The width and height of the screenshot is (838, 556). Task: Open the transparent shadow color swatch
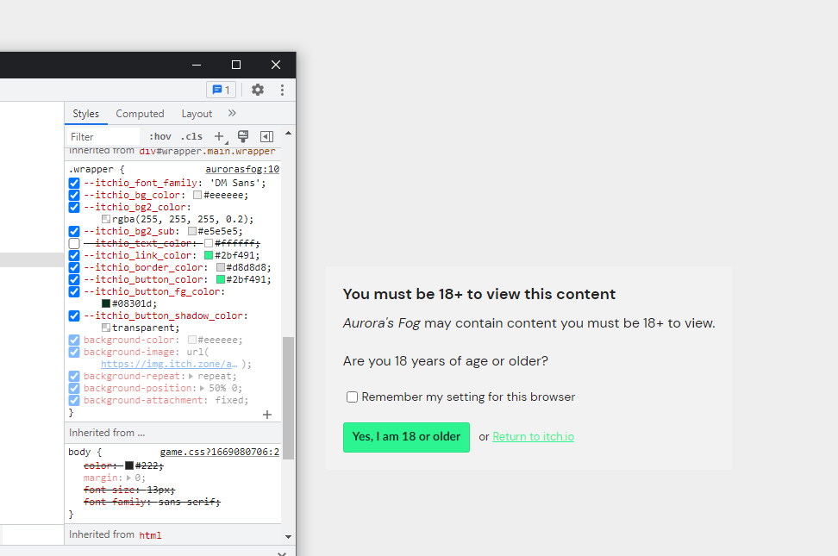coord(106,328)
